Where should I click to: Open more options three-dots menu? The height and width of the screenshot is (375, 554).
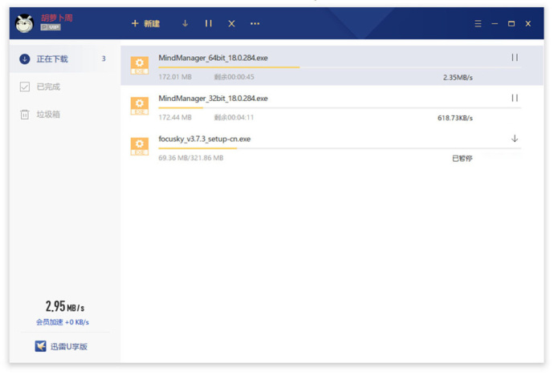coord(255,23)
